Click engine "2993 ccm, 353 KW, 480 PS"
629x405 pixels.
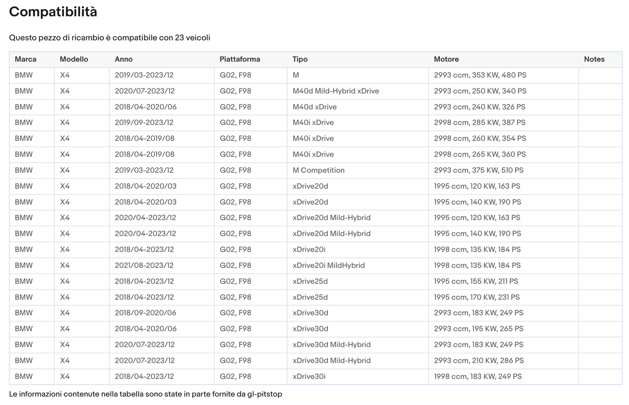point(480,75)
